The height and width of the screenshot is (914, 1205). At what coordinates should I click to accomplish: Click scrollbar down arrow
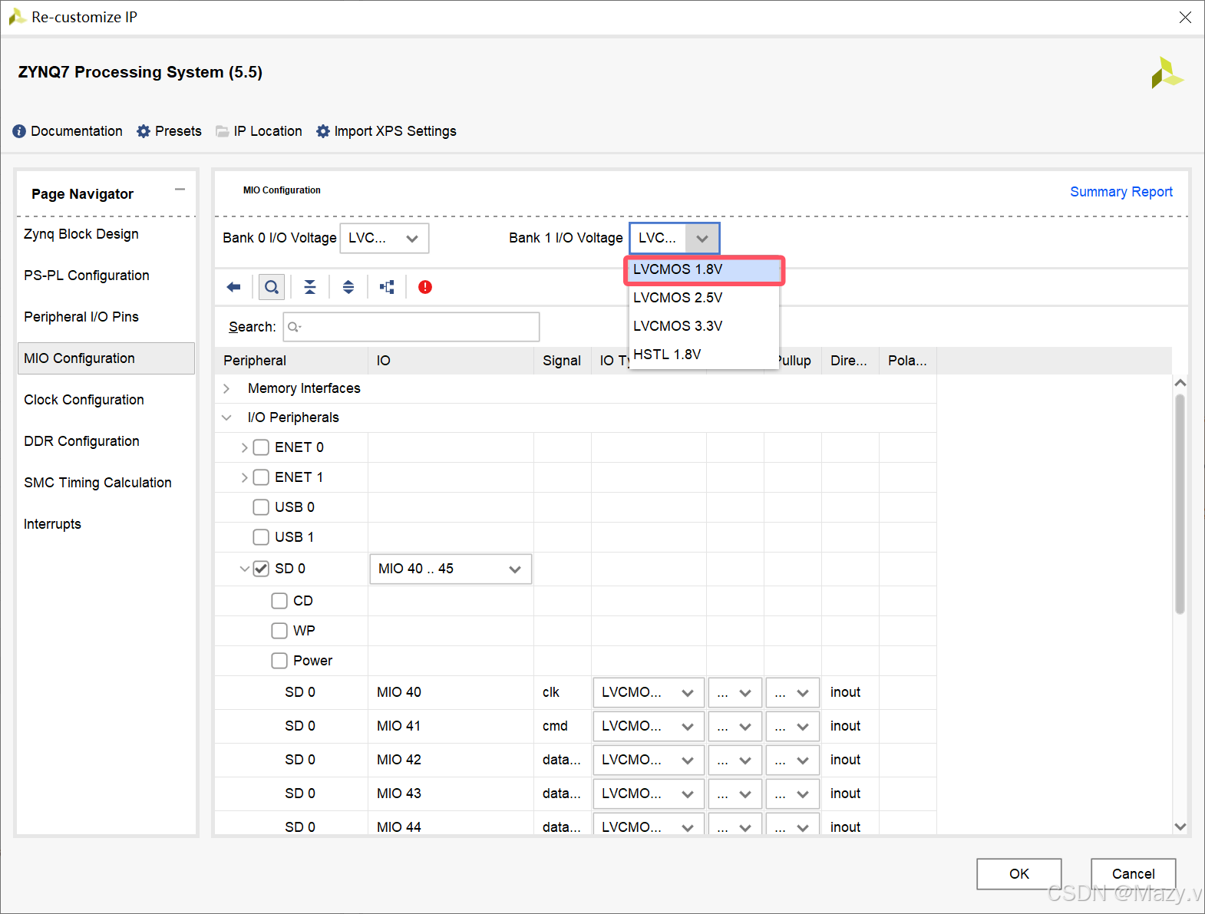coord(1180,827)
